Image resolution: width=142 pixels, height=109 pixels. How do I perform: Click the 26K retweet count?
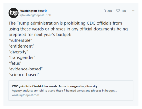[x=110, y=11]
